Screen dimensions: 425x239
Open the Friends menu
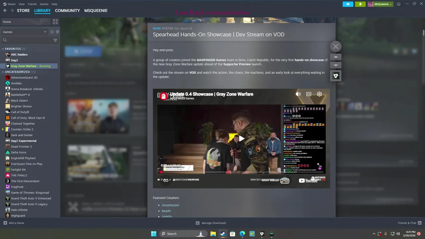click(x=32, y=4)
